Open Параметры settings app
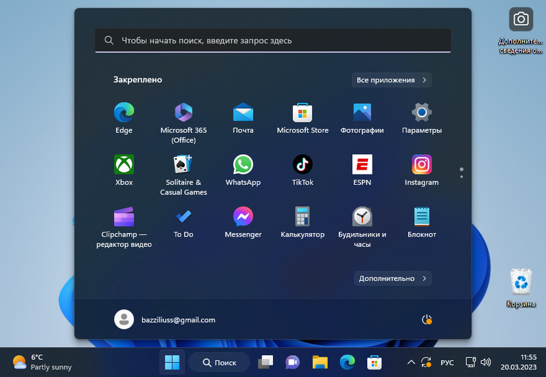This screenshot has width=546, height=377. point(422,118)
